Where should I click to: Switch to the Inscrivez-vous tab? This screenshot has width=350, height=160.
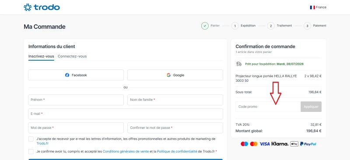tap(41, 56)
